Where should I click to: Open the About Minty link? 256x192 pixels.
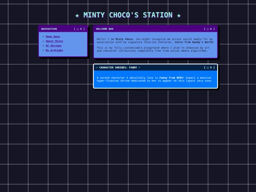pos(55,41)
